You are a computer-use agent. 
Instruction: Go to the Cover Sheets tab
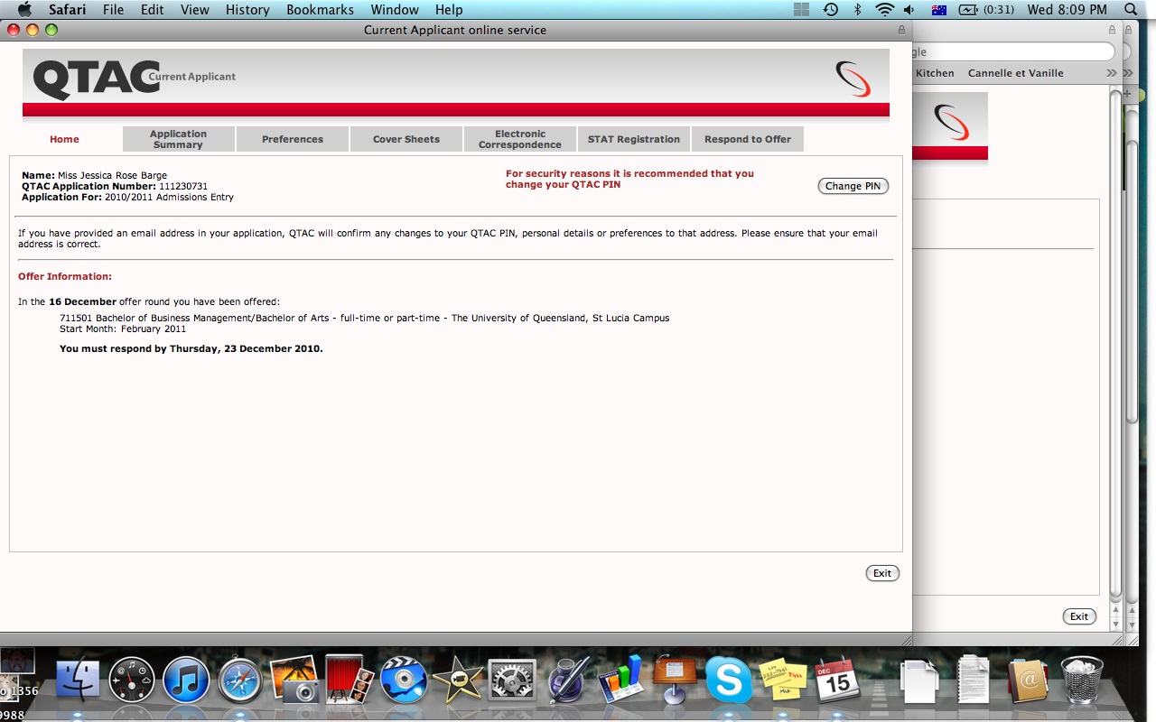pos(406,139)
